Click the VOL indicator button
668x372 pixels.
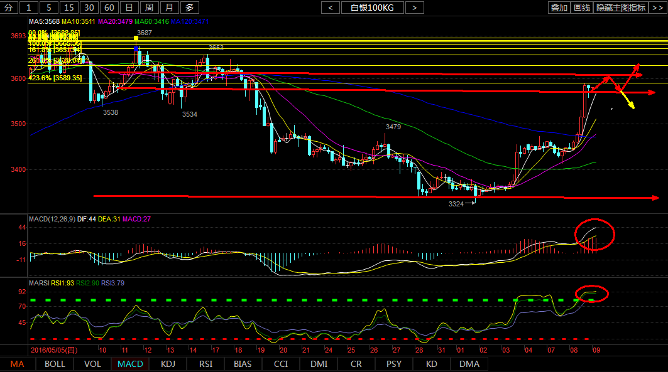92,364
